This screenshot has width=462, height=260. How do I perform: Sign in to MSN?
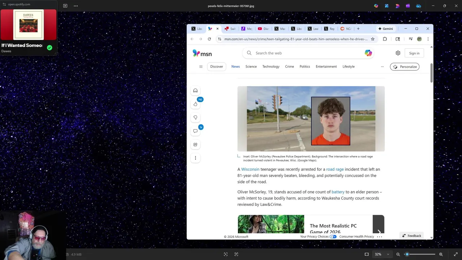(414, 53)
